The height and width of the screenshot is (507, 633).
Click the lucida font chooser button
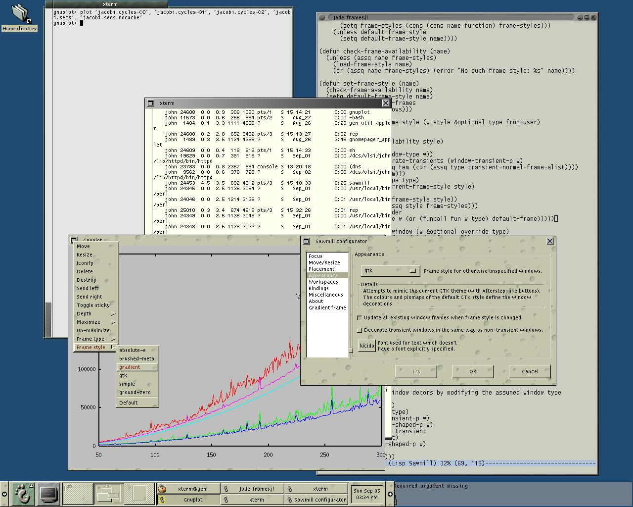[x=367, y=346]
